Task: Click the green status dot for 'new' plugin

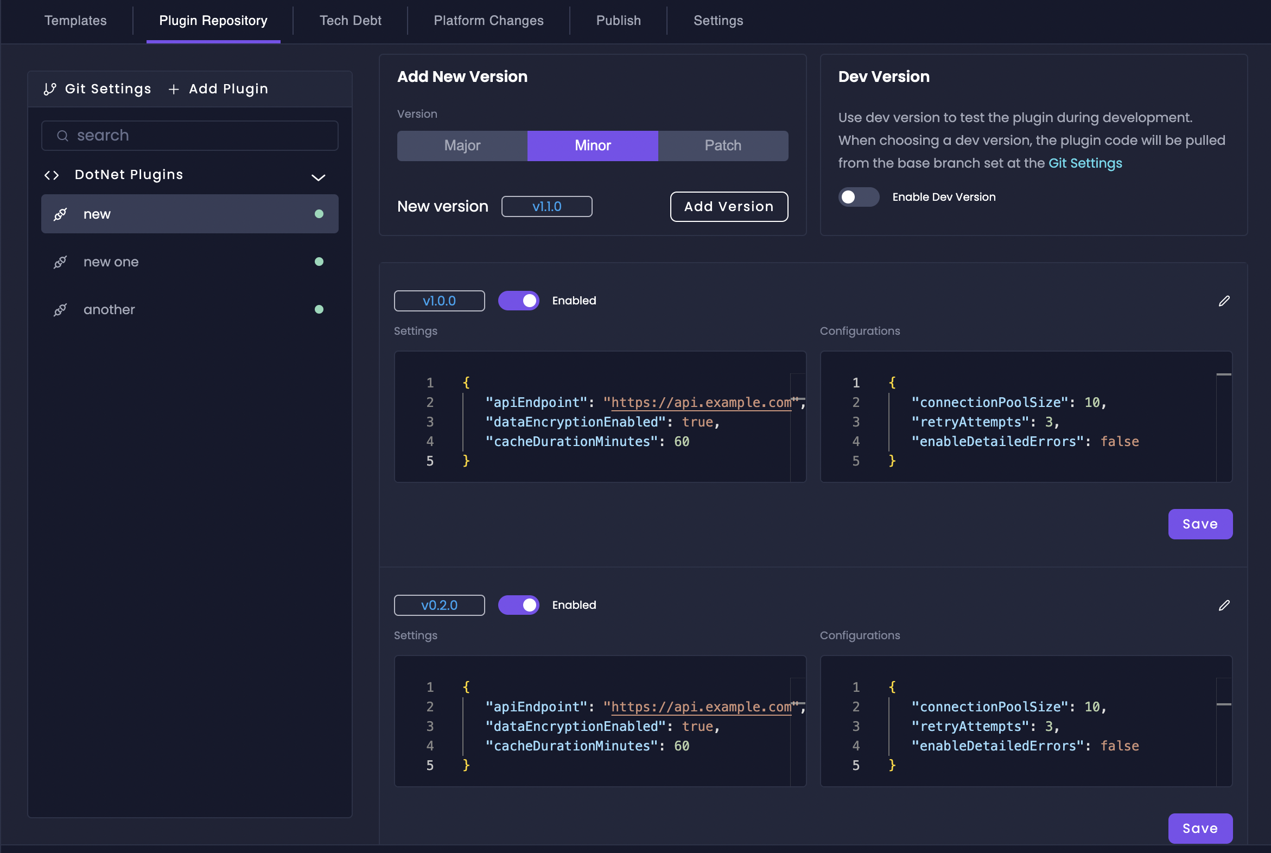Action: click(320, 214)
